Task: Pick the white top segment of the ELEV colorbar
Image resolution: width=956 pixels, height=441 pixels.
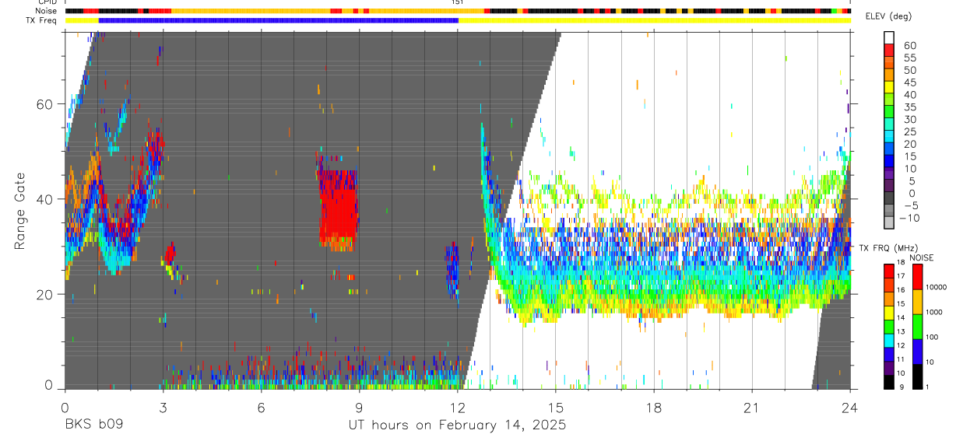Action: [x=888, y=38]
